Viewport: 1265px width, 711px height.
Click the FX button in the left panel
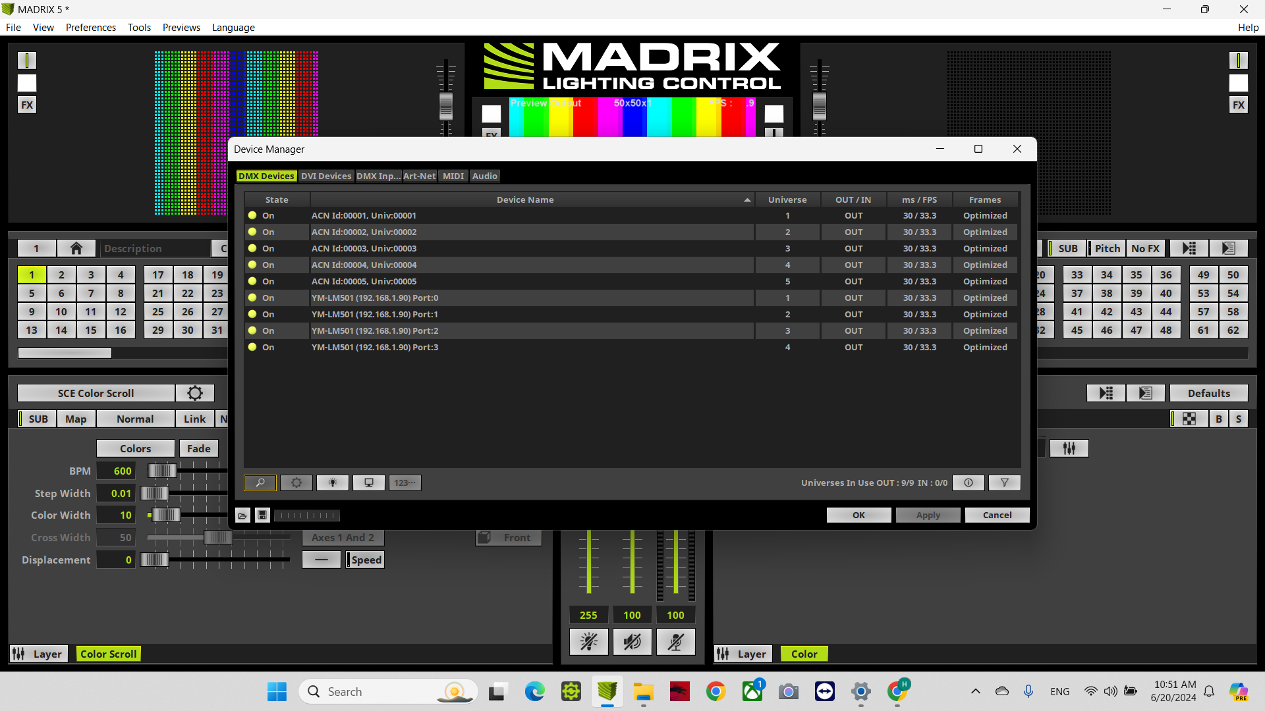pos(25,104)
